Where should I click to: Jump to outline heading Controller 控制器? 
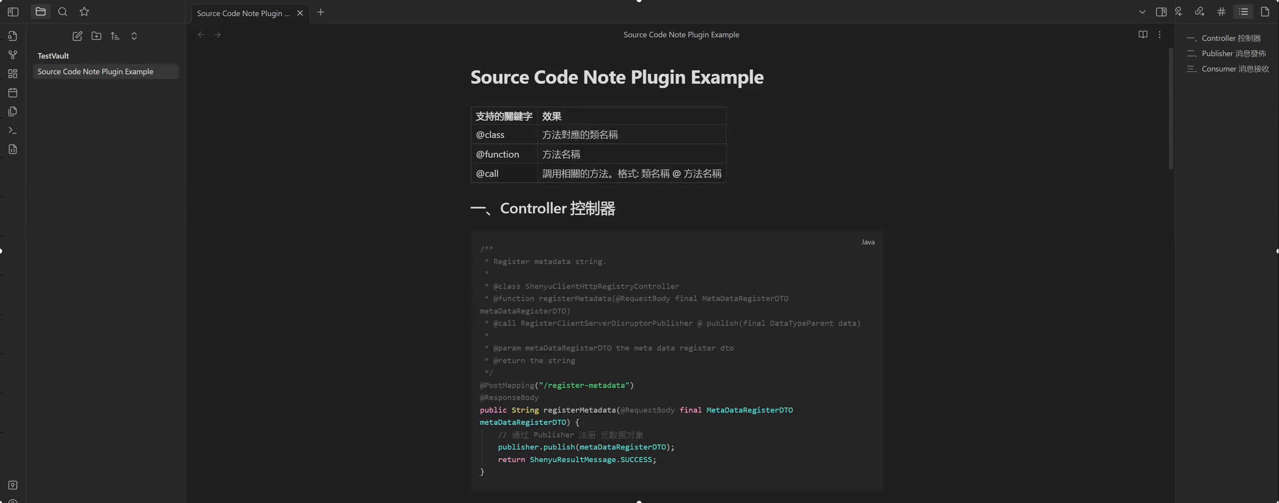click(x=1224, y=38)
